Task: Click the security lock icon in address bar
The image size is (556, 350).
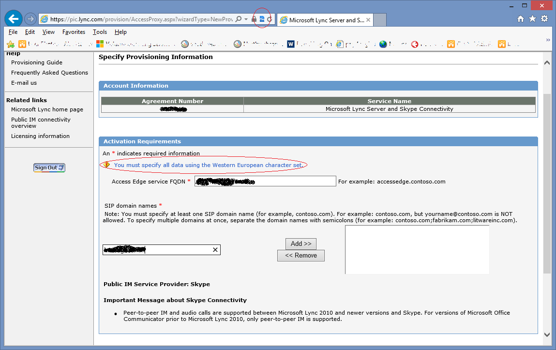Action: point(254,19)
